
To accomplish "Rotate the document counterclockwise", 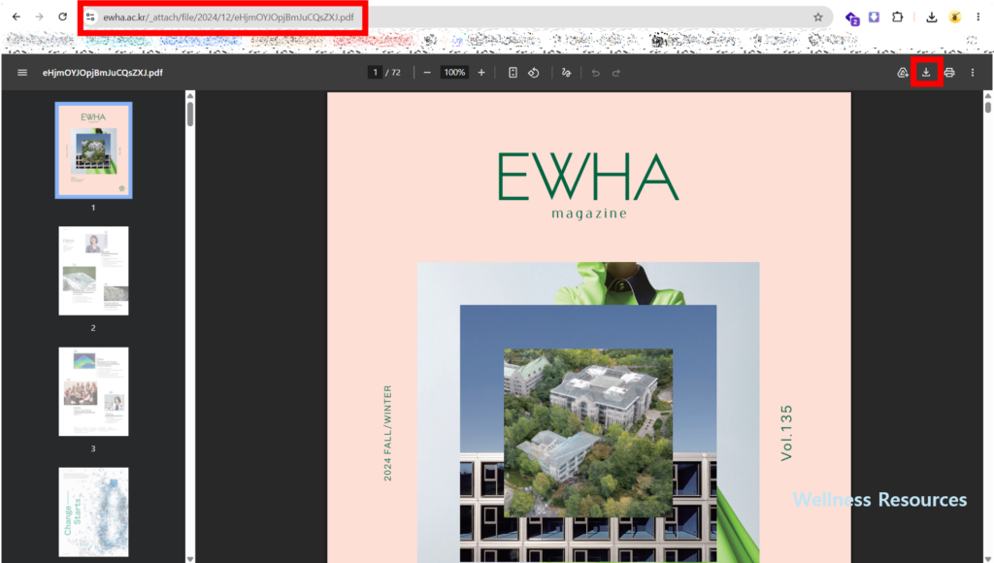I will click(534, 72).
